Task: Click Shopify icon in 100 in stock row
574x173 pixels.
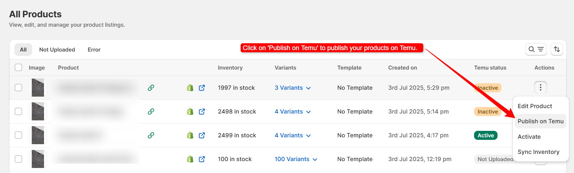Action: (x=190, y=159)
